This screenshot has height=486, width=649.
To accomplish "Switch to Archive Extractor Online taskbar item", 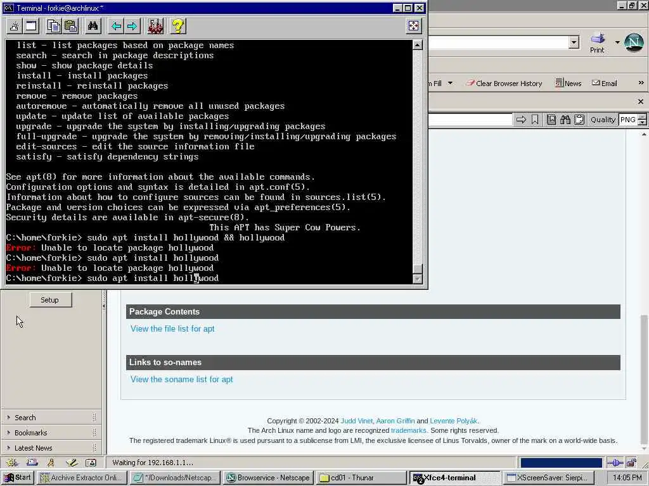I will pos(82,478).
